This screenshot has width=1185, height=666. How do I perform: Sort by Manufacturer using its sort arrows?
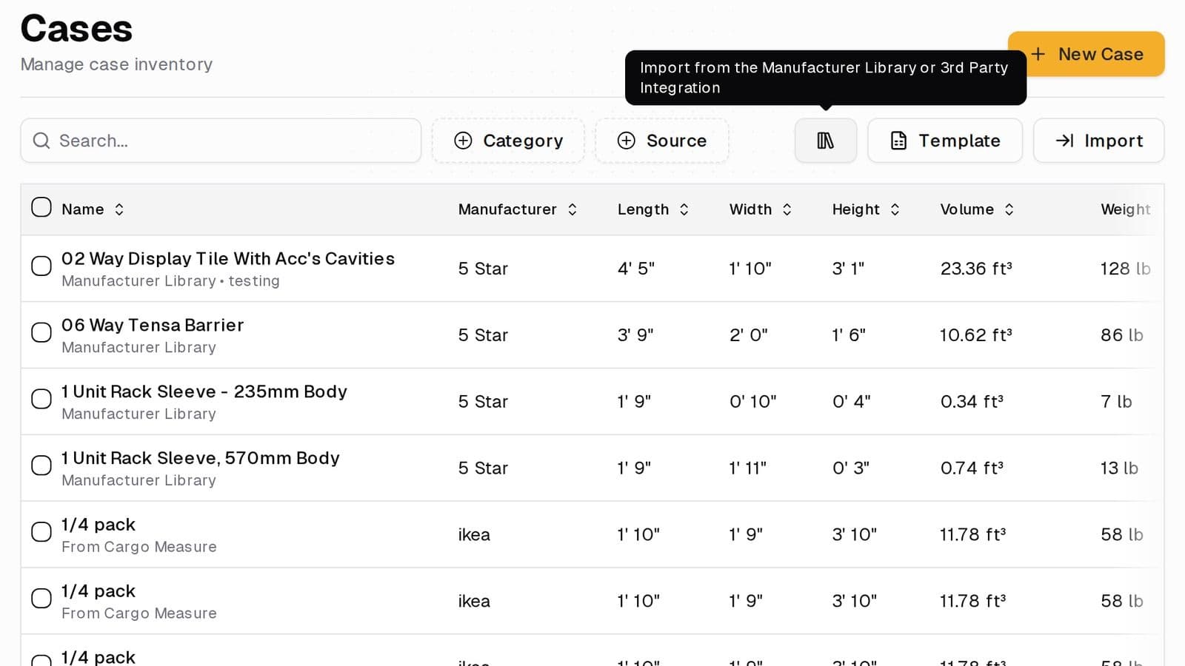(573, 209)
